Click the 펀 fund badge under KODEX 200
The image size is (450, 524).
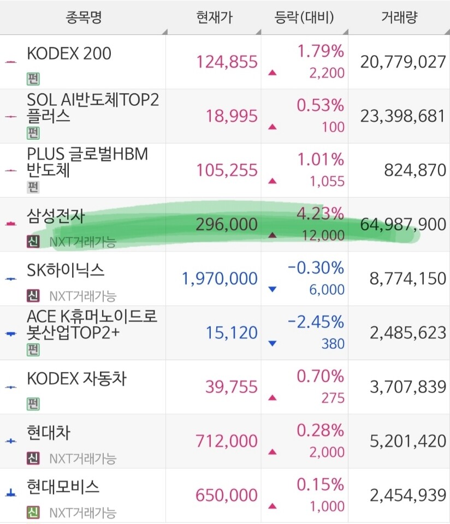coord(33,79)
